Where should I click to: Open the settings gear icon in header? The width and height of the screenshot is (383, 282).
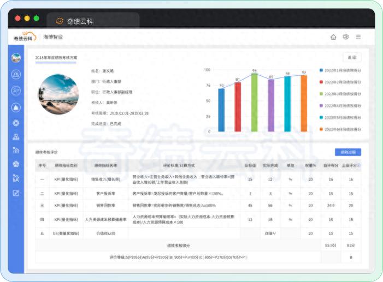(x=346, y=37)
